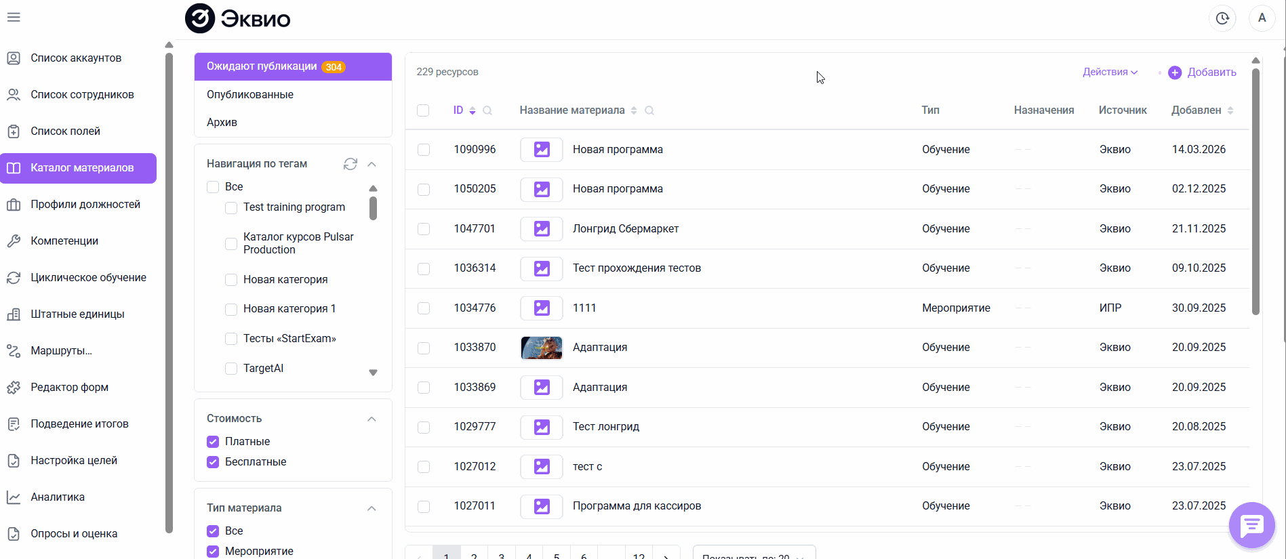Click the Аналитика chart icon
Screen dimensions: 1286x559
(14, 497)
